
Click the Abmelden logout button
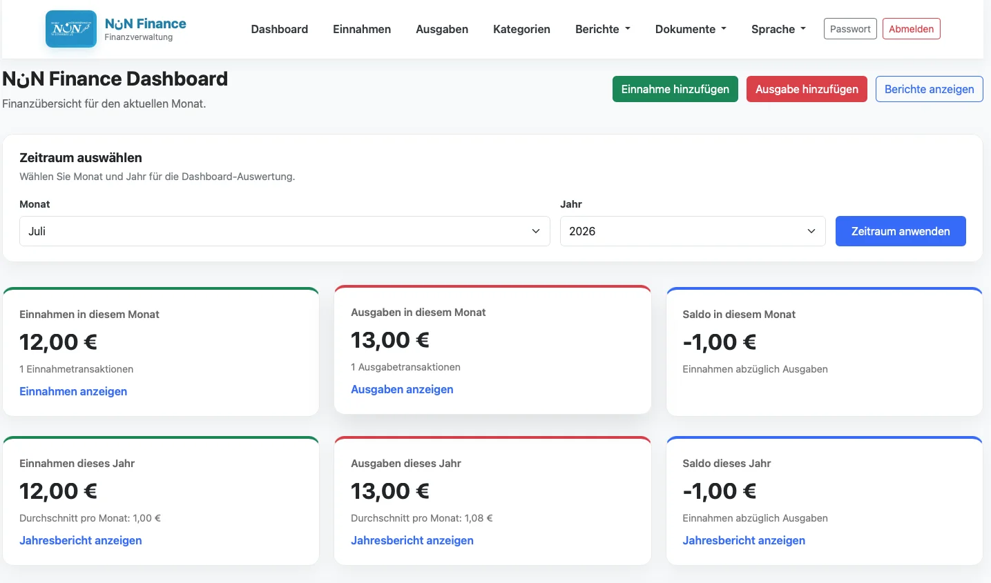click(x=911, y=29)
